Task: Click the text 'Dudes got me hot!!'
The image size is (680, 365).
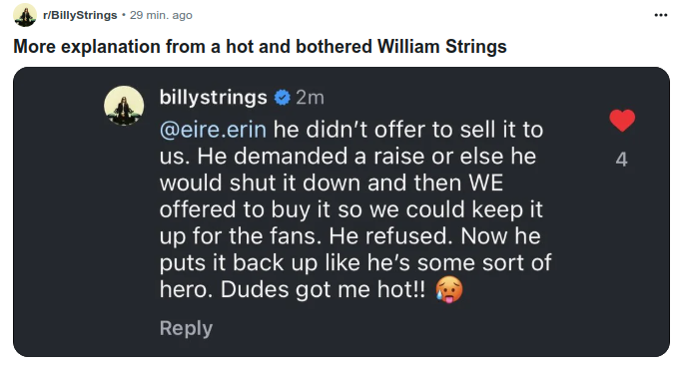Action: tap(323, 289)
